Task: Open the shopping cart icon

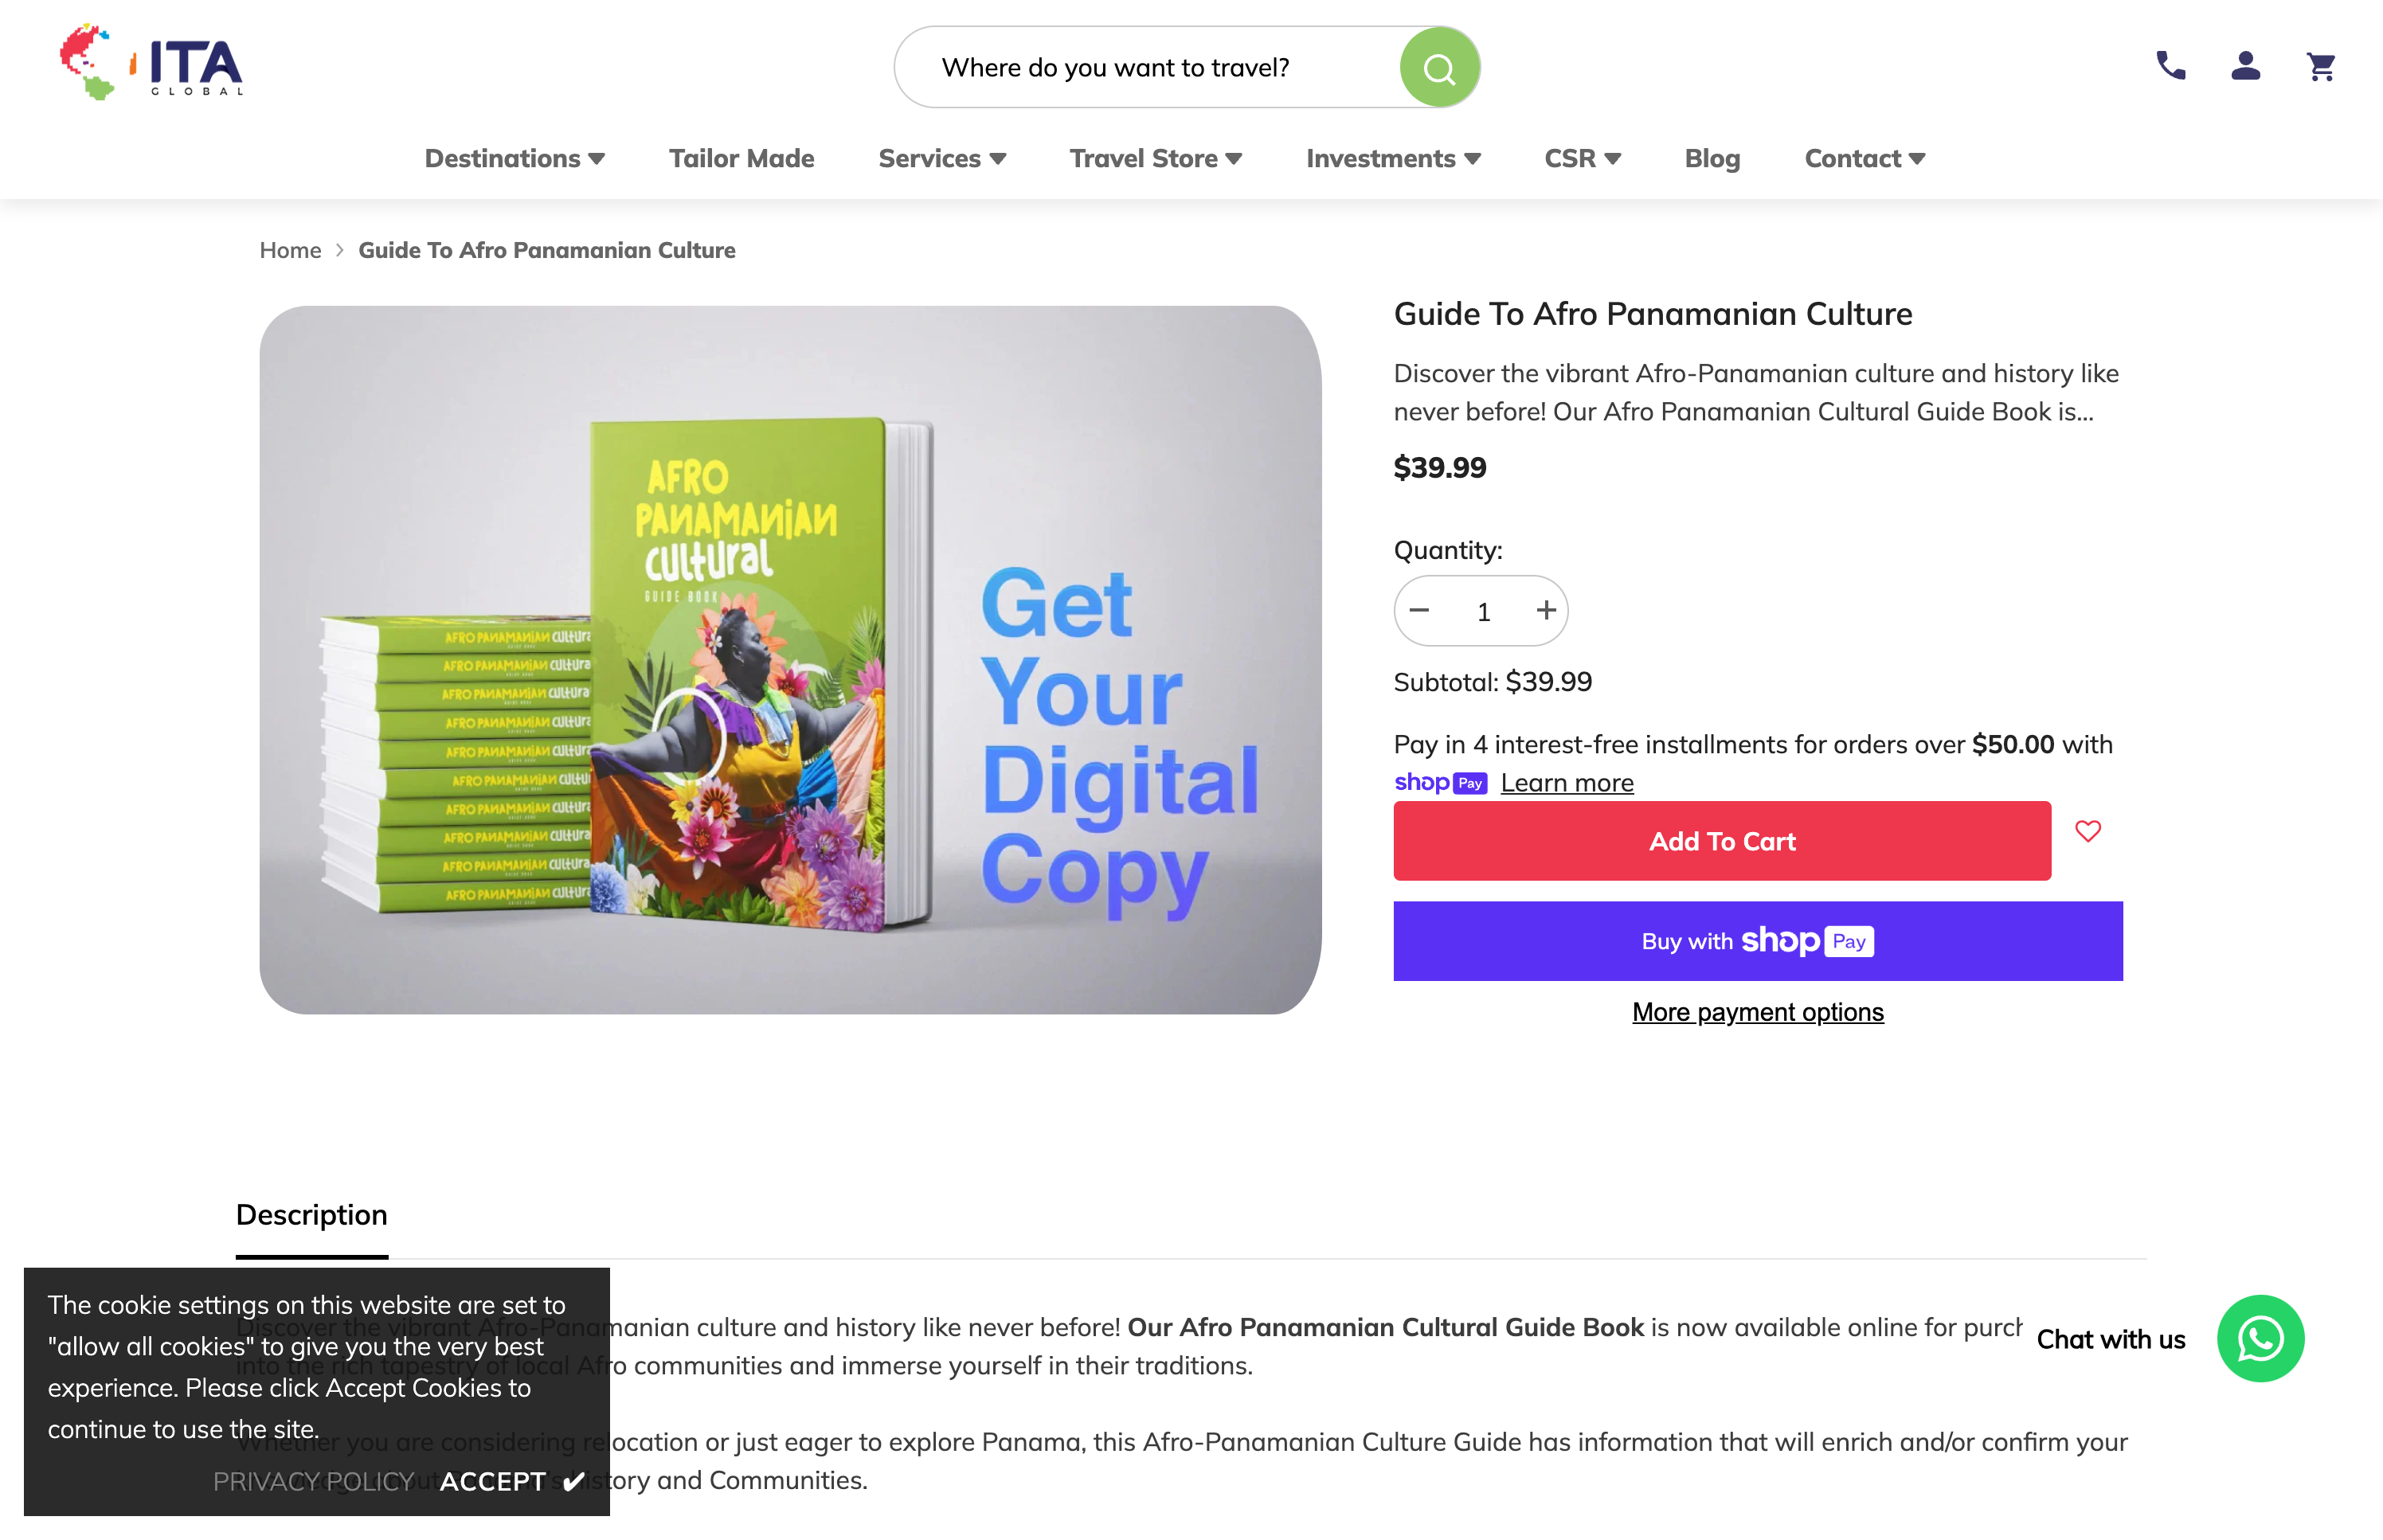Action: 2321,66
